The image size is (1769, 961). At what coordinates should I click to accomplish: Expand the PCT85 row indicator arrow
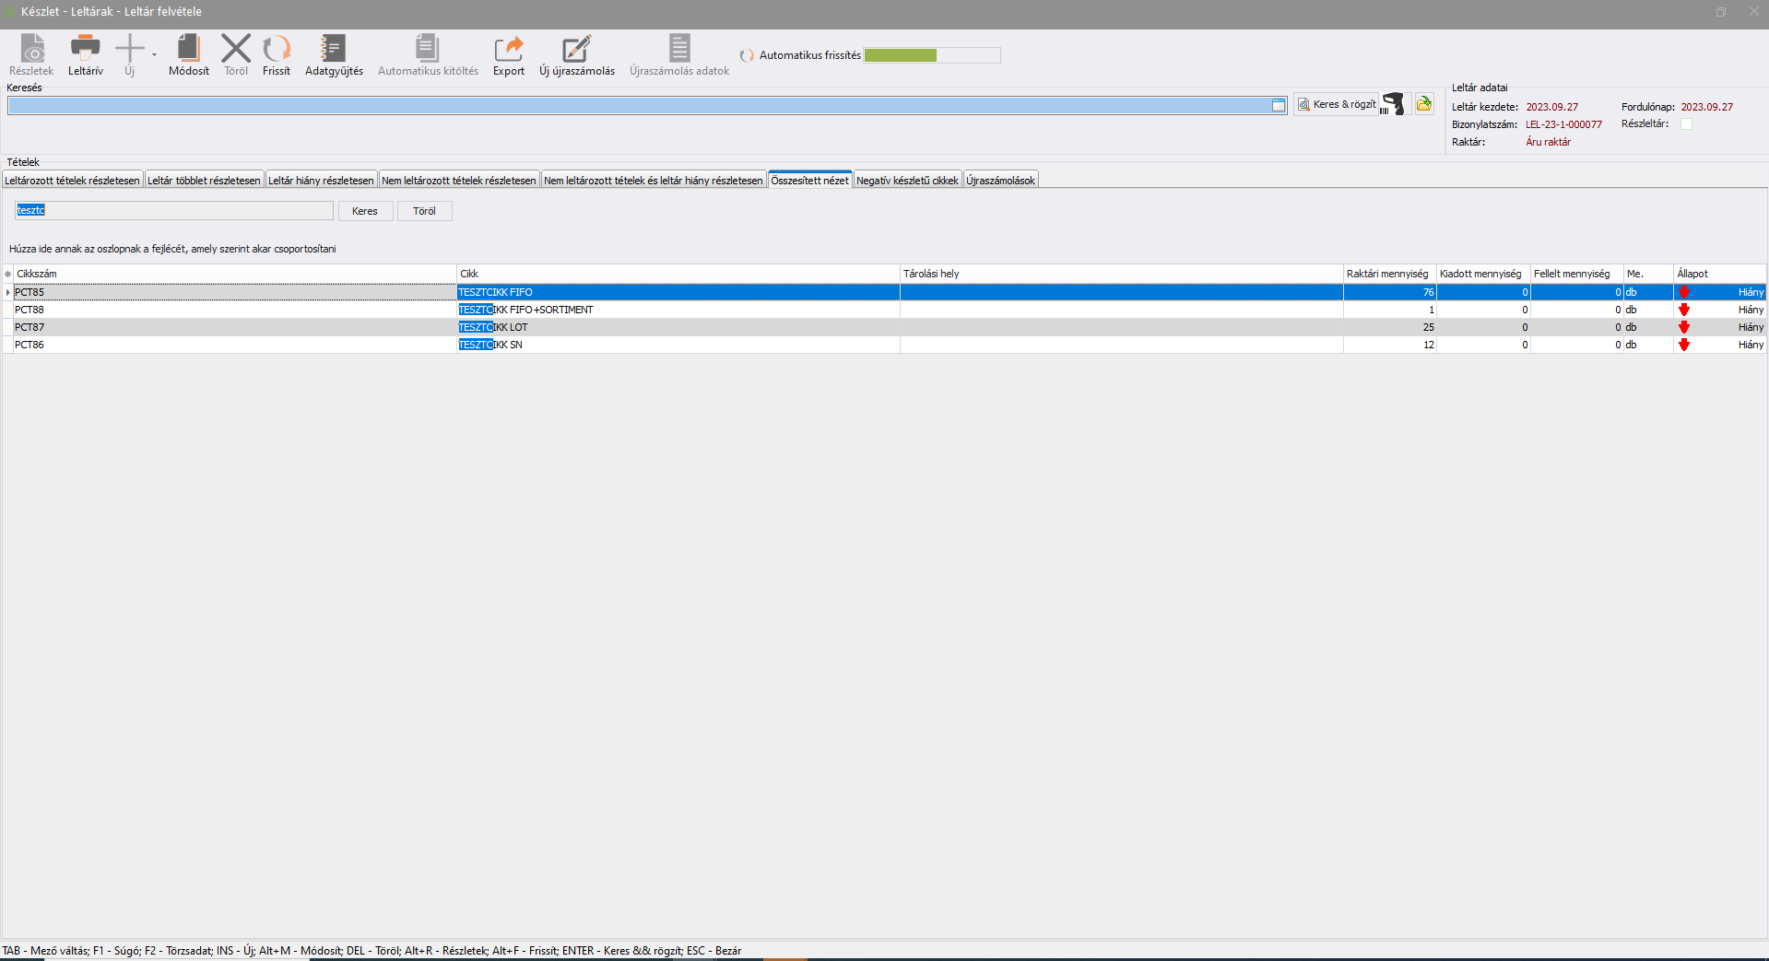click(x=8, y=292)
